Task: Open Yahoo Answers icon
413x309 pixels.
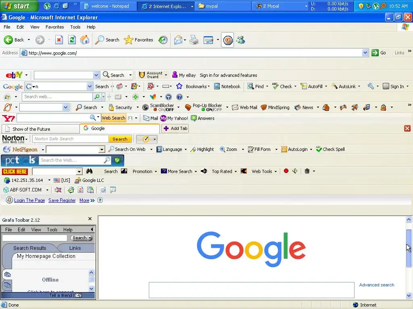Action: (x=194, y=118)
